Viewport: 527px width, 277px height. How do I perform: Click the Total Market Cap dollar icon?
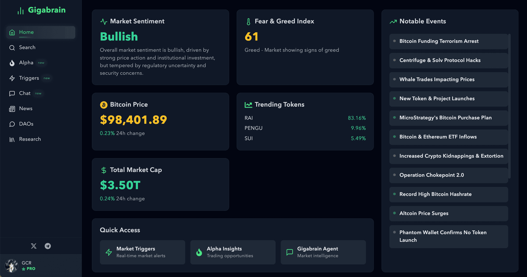click(x=104, y=170)
